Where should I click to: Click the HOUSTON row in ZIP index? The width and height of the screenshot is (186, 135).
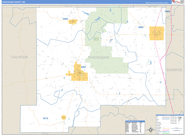coord(135,125)
